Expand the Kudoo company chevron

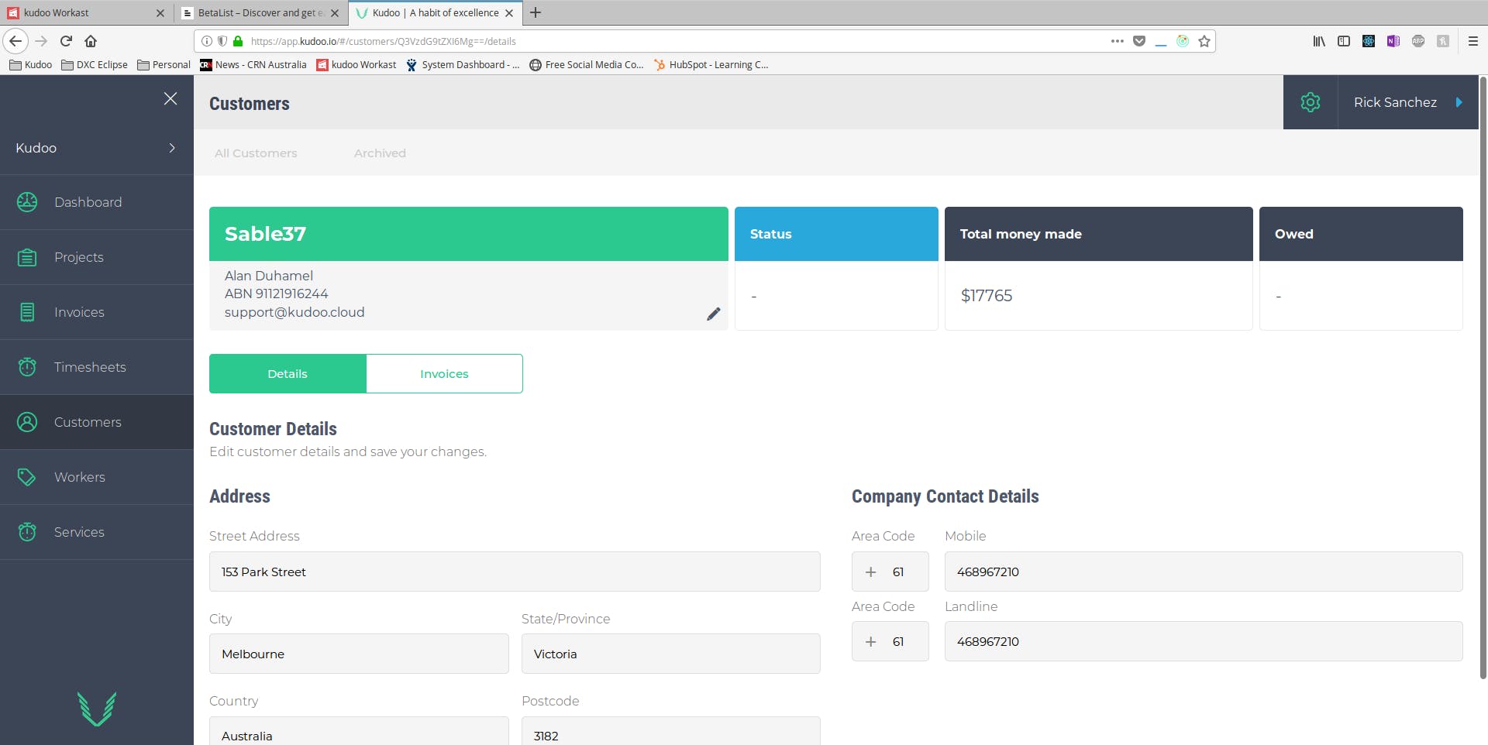tap(172, 148)
